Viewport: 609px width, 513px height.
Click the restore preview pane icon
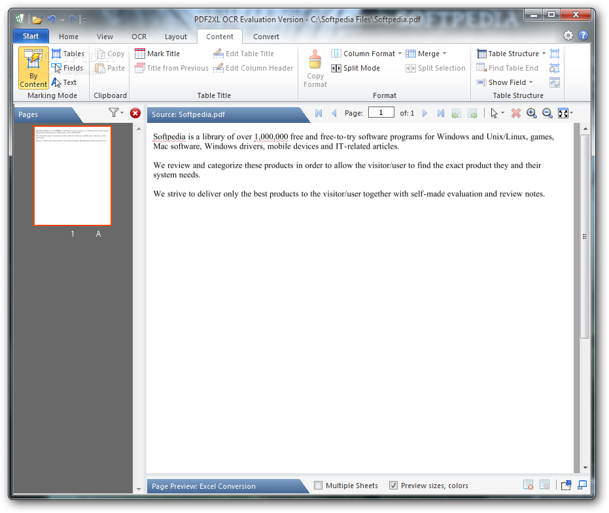[x=582, y=485]
